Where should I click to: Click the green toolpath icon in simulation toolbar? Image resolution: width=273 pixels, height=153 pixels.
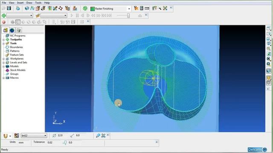tap(4, 16)
